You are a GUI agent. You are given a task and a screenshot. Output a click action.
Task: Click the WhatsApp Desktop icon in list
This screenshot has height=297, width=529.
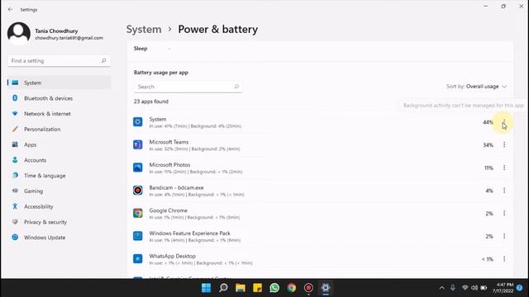[138, 258]
